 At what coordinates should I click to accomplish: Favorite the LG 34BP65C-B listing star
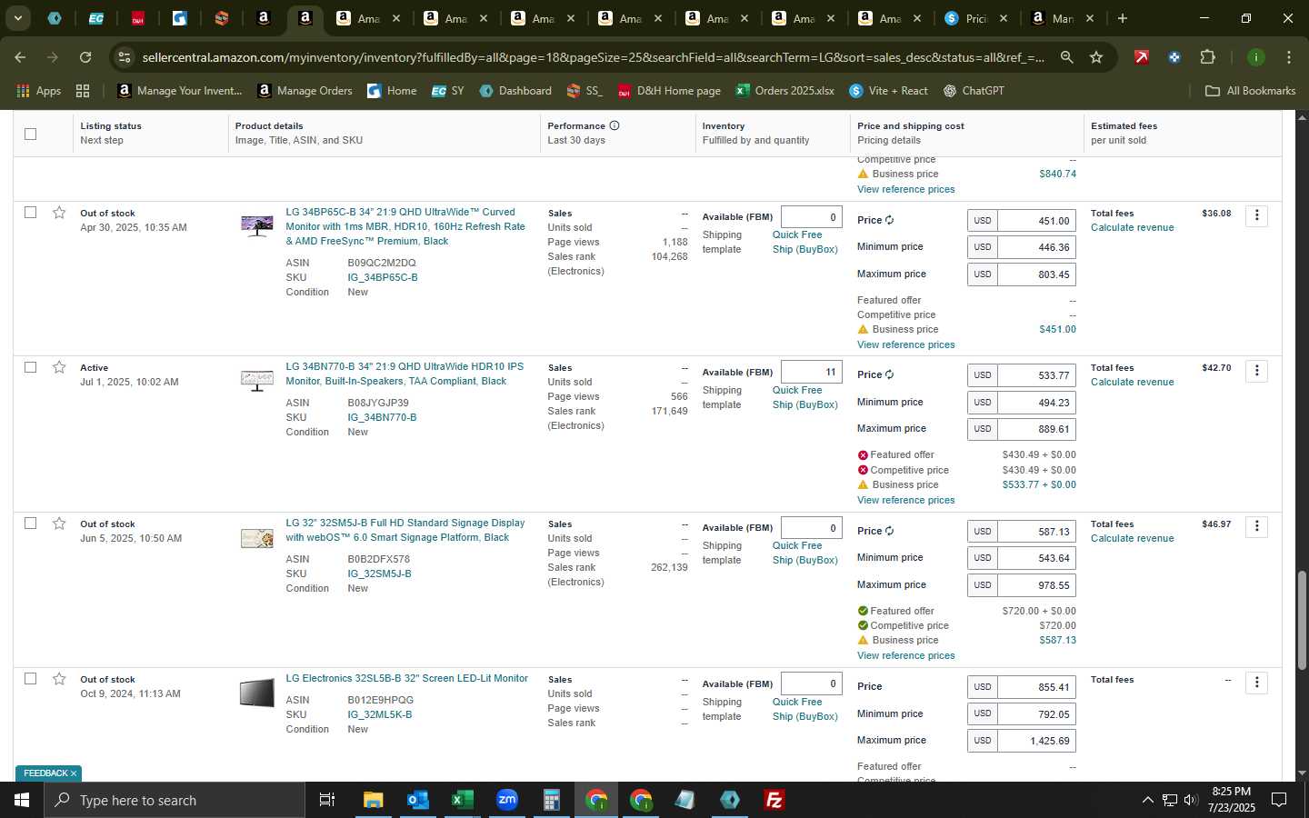[x=59, y=213]
